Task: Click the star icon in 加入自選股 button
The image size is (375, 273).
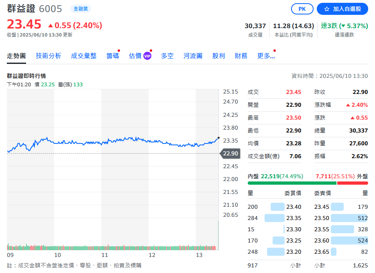Action: pyautogui.click(x=327, y=9)
